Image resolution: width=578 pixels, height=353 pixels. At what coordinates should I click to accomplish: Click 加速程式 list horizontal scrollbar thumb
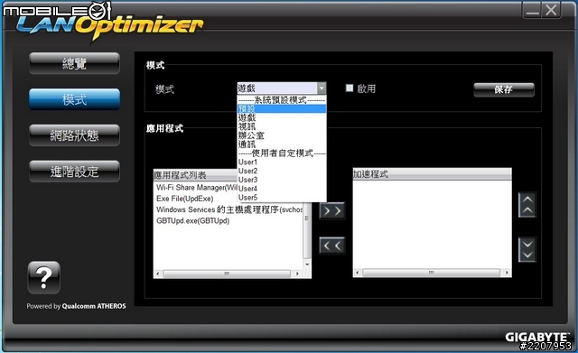click(432, 273)
